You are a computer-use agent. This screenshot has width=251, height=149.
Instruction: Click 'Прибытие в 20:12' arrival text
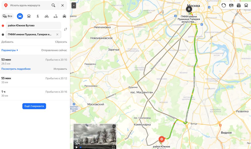click(56, 78)
